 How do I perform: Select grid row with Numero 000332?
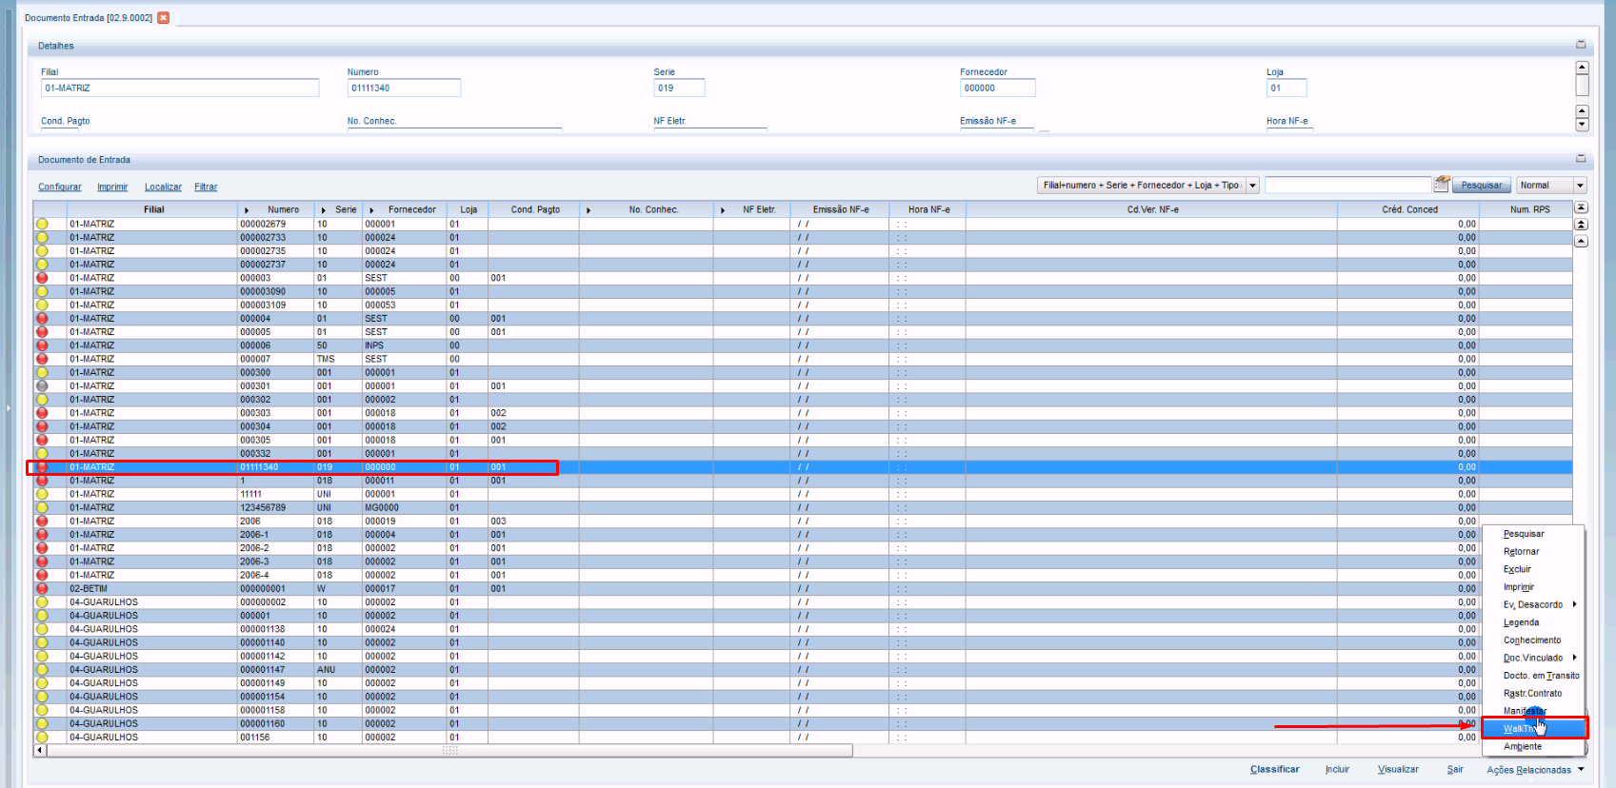802,454
